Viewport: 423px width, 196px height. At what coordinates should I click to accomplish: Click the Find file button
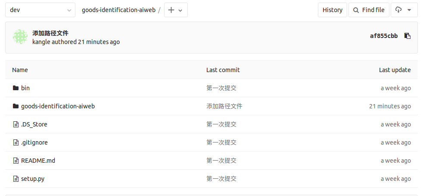(x=369, y=10)
